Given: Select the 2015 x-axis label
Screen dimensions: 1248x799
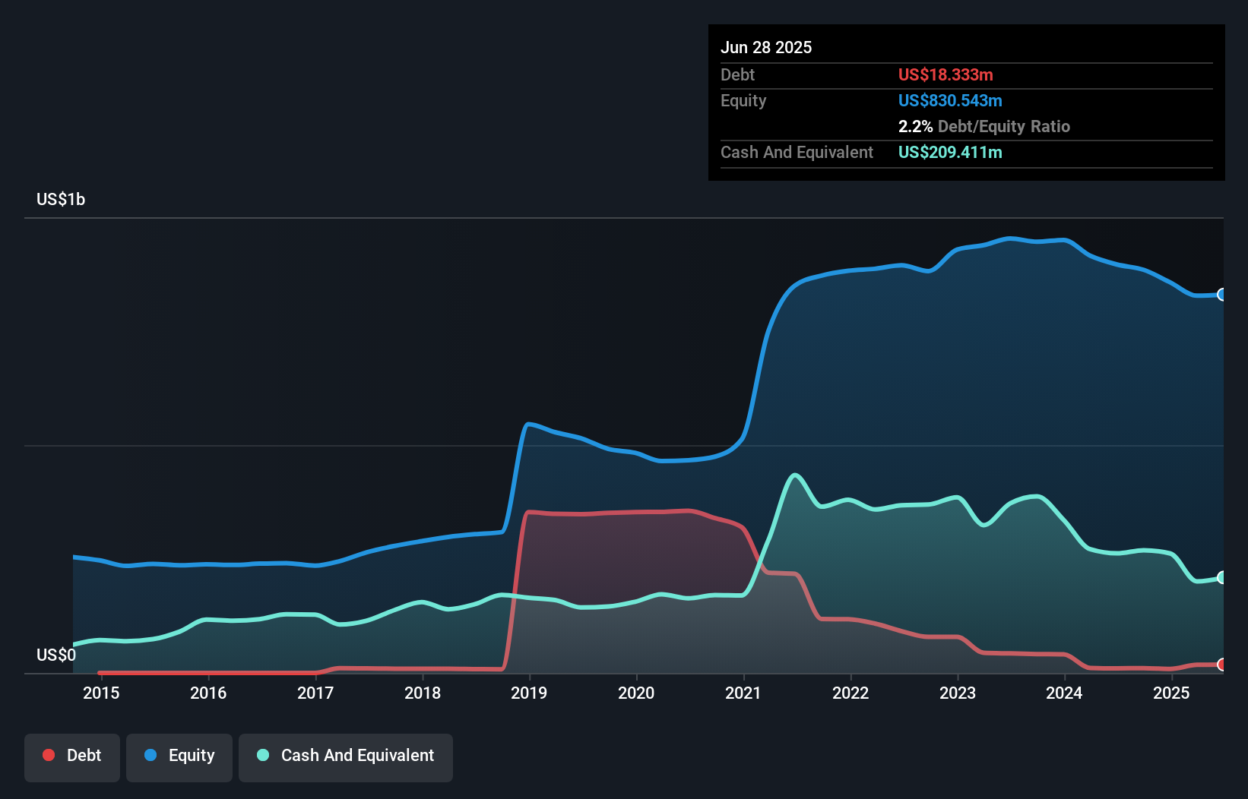Looking at the screenshot, I should pyautogui.click(x=101, y=693).
